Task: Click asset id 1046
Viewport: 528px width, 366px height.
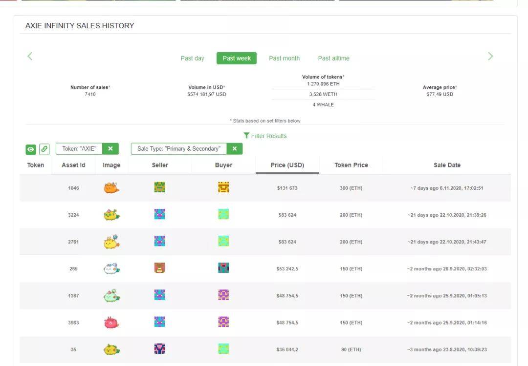Action: click(73, 188)
